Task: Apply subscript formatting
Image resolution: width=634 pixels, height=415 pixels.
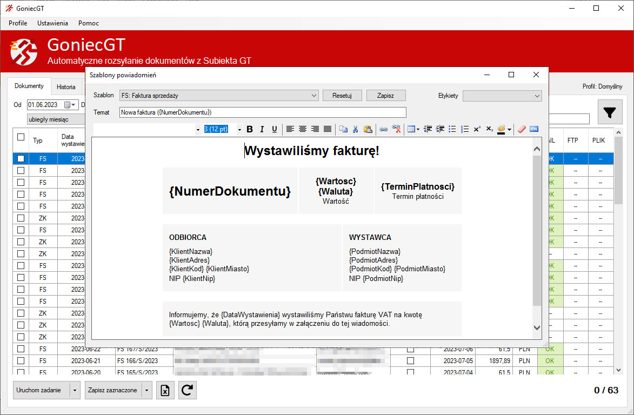Action: 489,129
